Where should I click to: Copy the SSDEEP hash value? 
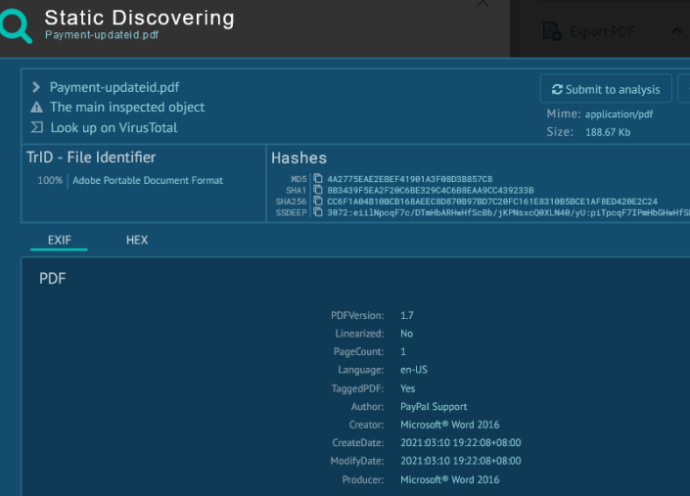[x=317, y=212]
